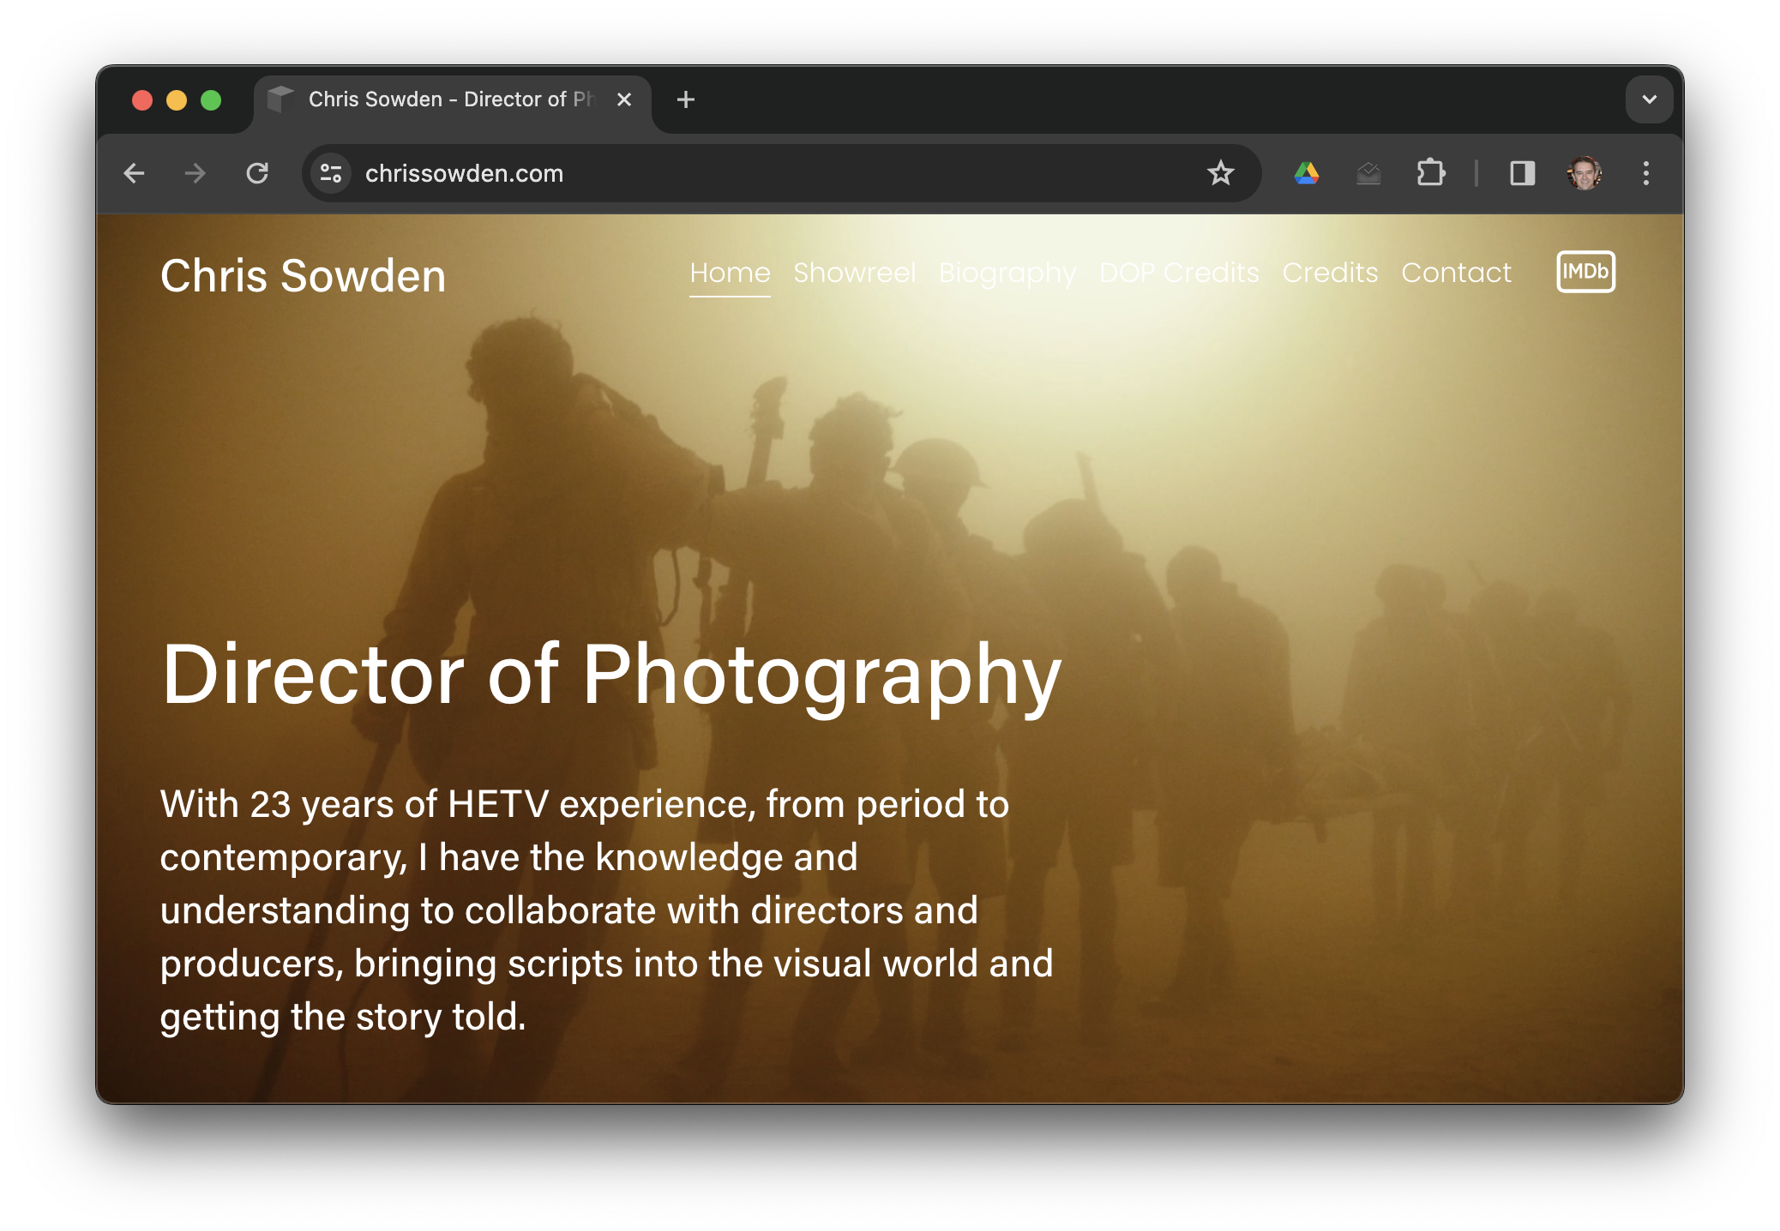Open the user profile avatar menu

[x=1584, y=174]
